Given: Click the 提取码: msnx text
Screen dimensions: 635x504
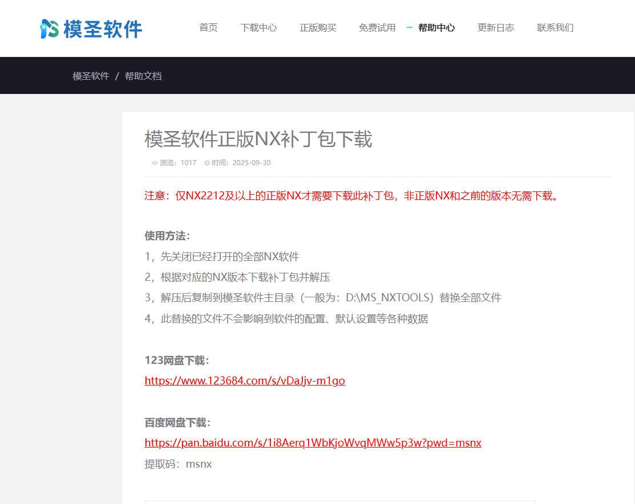Looking at the screenshot, I should (178, 464).
